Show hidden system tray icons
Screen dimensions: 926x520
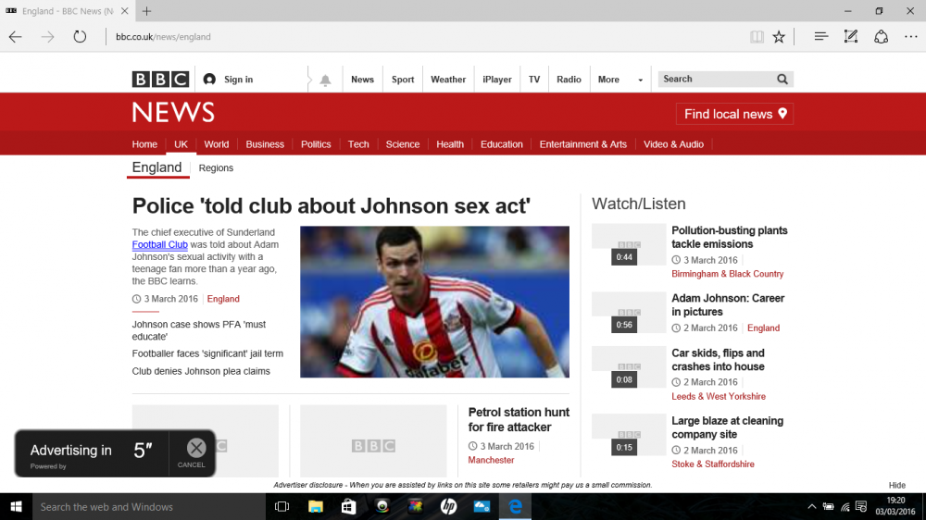811,506
